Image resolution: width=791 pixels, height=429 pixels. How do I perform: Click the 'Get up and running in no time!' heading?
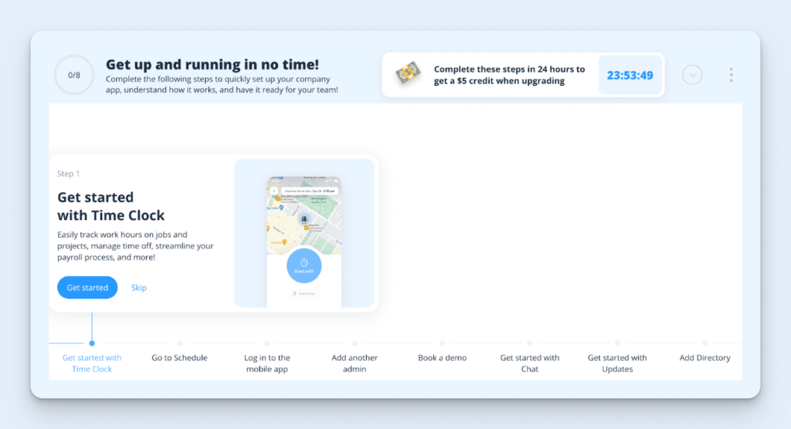coord(212,65)
